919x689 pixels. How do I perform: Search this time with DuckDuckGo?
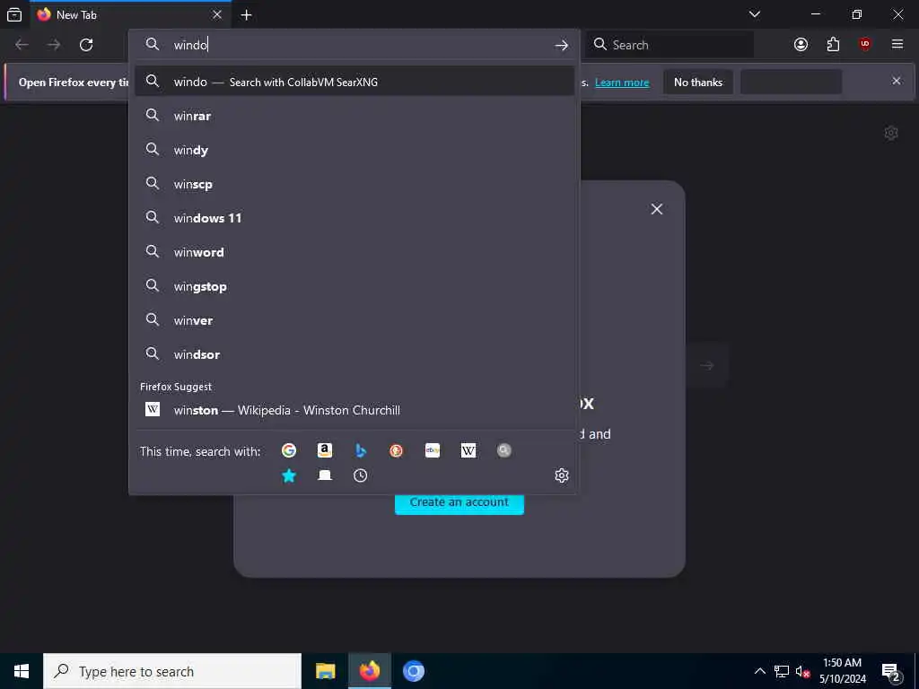pos(396,450)
